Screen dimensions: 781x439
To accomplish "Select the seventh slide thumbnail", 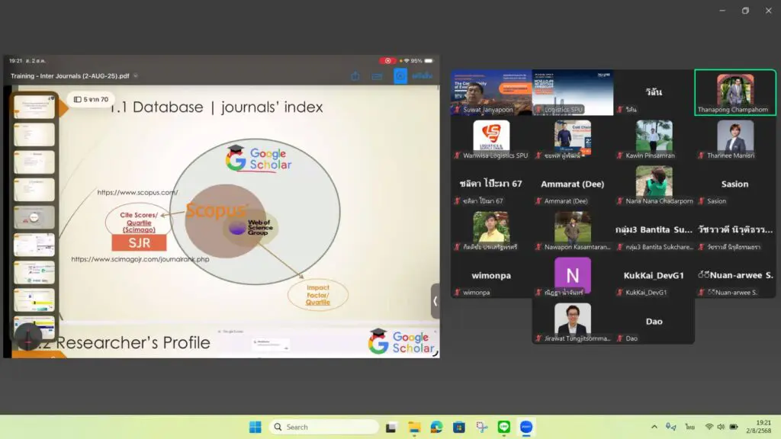I will [x=34, y=273].
